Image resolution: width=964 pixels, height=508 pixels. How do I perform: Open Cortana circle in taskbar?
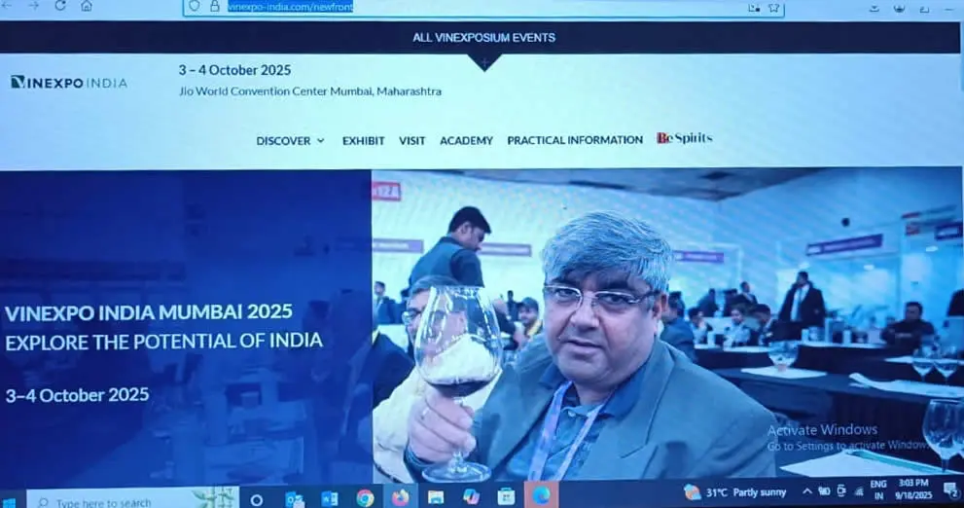coord(257,500)
